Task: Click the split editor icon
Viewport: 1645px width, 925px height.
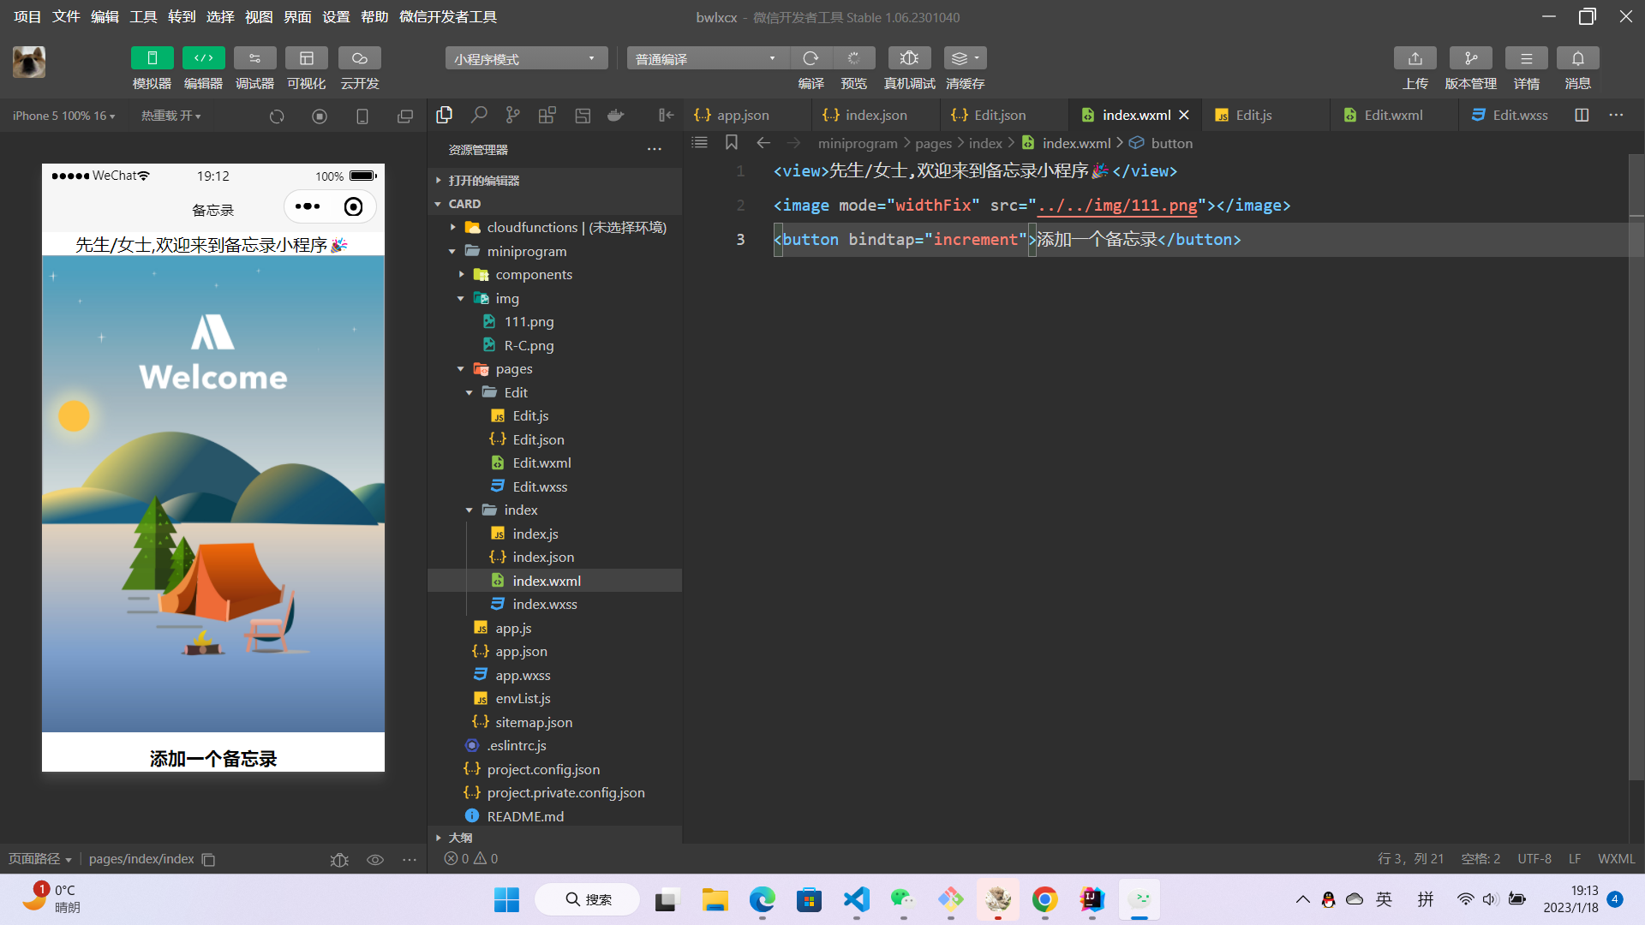Action: (1582, 115)
